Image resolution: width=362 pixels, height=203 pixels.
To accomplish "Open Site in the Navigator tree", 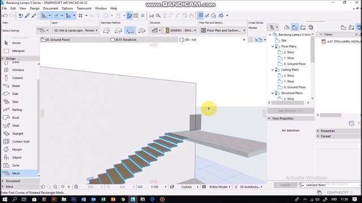I will coord(284,41).
